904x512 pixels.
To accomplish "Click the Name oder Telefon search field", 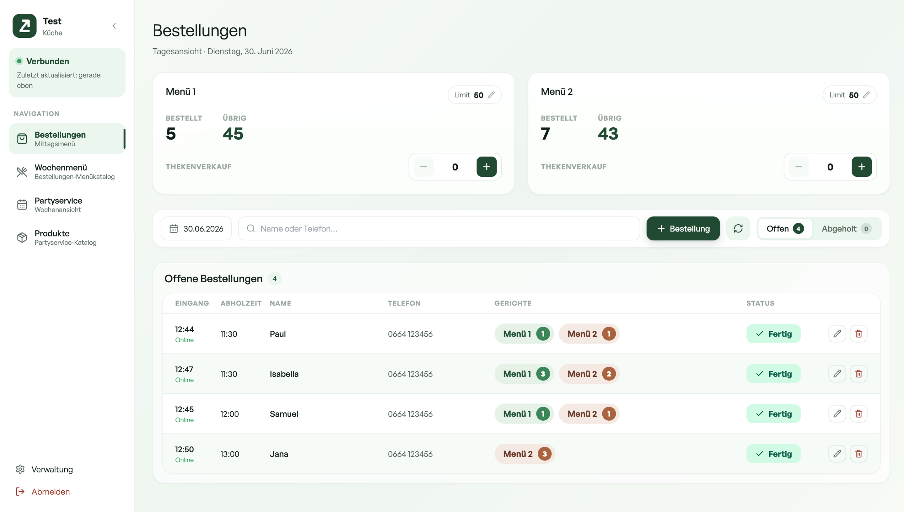I will coord(439,229).
